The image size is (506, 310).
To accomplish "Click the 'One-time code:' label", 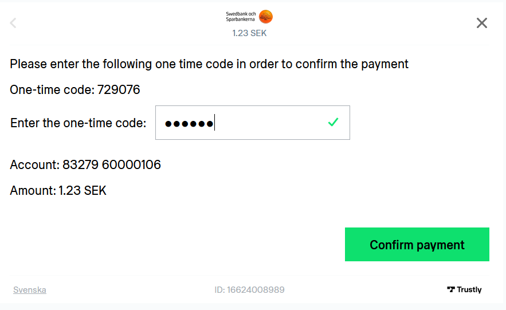I will 52,90.
